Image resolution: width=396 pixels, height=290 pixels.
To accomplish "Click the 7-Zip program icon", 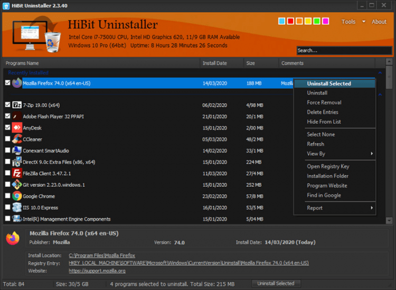I will 17,105.
